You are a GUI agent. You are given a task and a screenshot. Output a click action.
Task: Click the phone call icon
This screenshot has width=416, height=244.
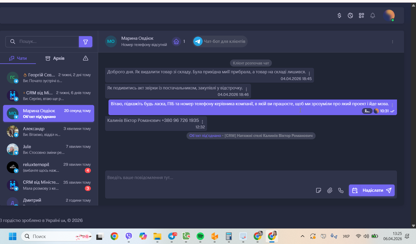(x=341, y=190)
